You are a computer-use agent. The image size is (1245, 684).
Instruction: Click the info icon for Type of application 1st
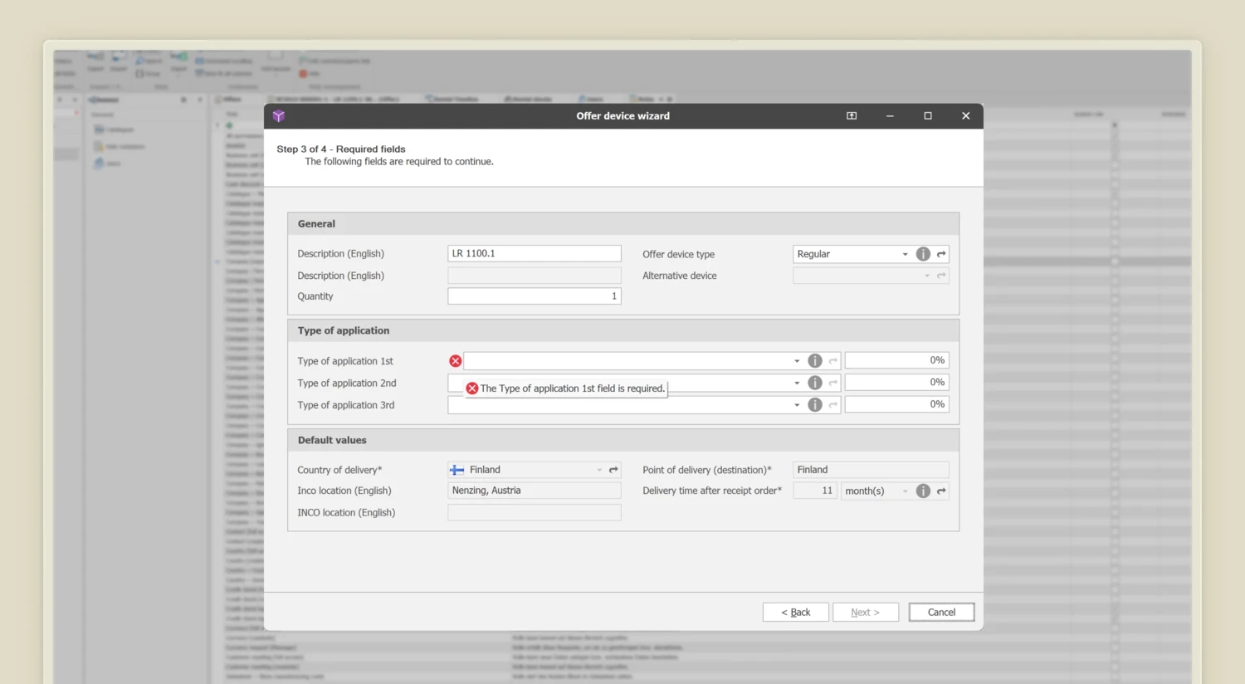click(x=815, y=361)
